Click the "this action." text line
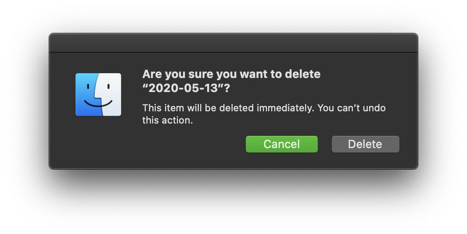The image size is (467, 234). [x=168, y=121]
